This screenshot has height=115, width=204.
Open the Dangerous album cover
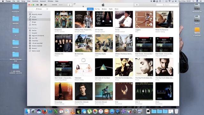pyautogui.click(x=64, y=19)
